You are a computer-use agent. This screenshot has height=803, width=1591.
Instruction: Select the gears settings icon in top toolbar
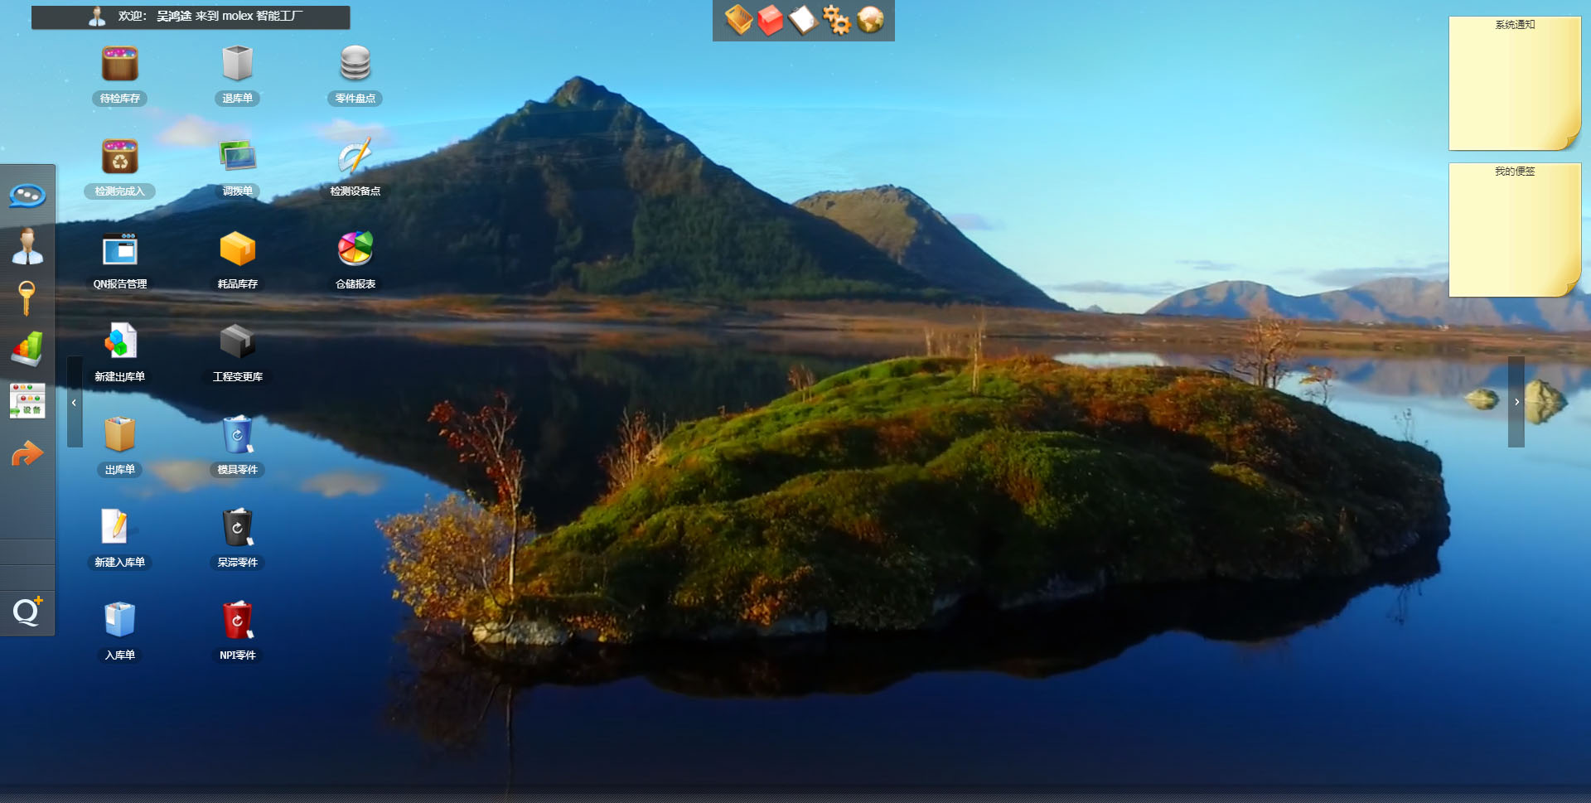(x=836, y=20)
